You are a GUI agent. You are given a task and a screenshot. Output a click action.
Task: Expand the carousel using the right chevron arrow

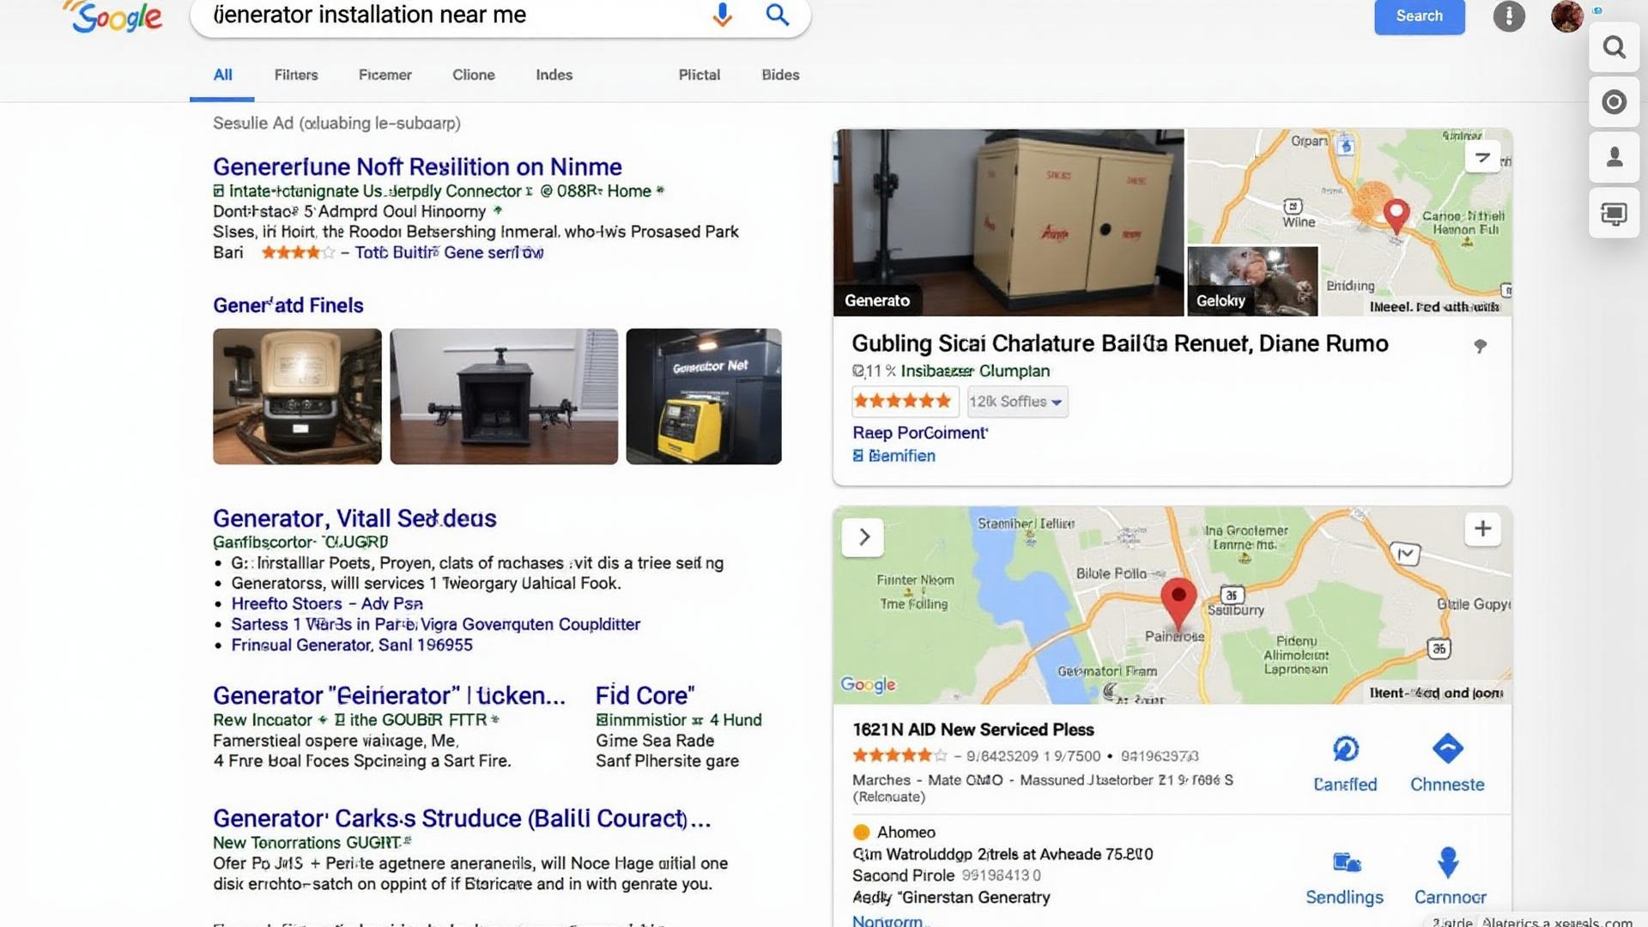point(863,536)
